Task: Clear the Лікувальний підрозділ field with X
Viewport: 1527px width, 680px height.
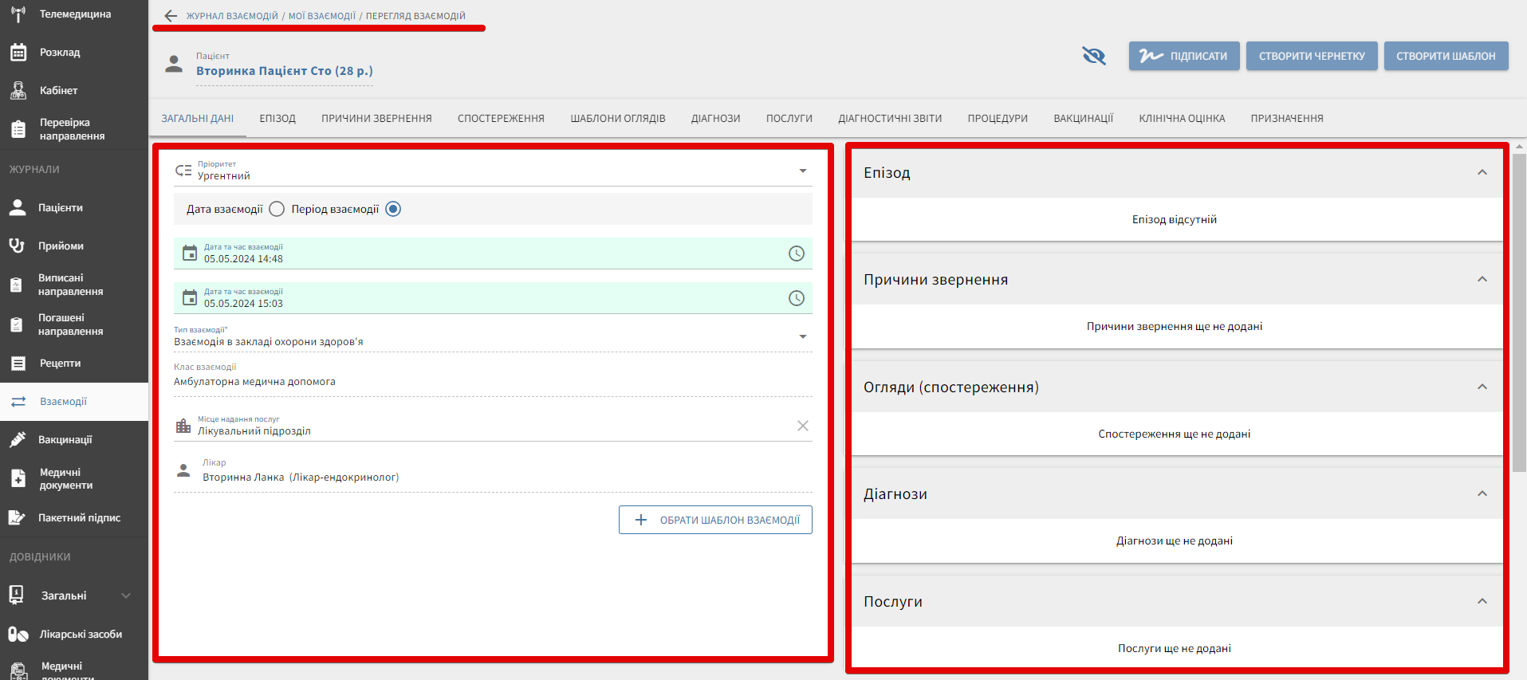Action: [x=802, y=426]
